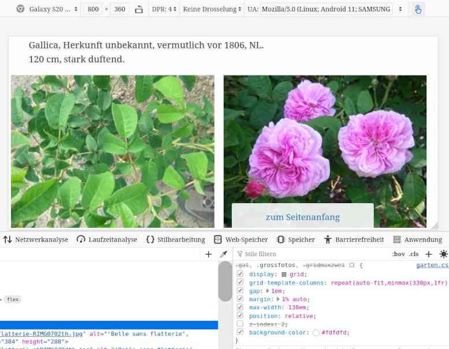Switch to the Anwendung tab
449x349 pixels.
pos(418,239)
